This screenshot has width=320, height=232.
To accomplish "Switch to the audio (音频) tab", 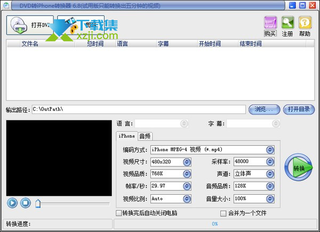I will coord(145,136).
